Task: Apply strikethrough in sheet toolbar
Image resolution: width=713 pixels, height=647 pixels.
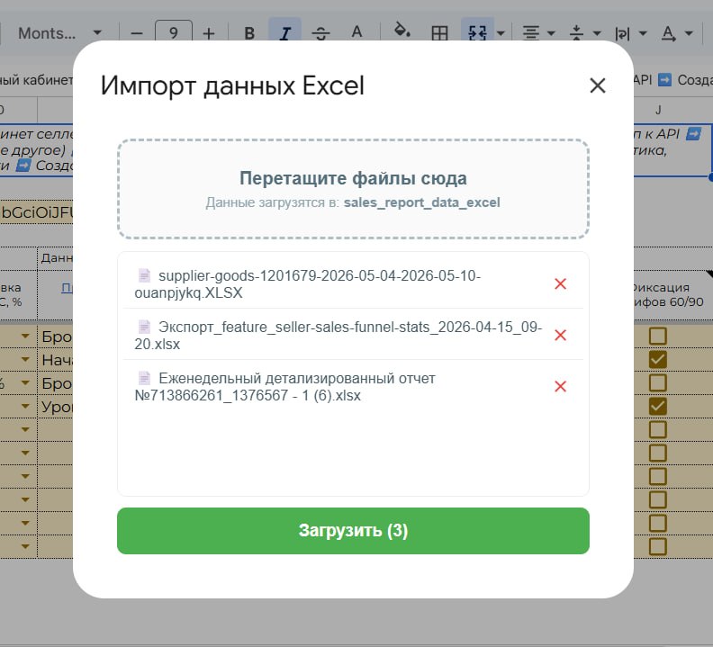Action: tap(320, 32)
